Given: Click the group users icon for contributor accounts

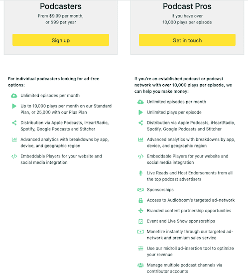Looking at the screenshot, I should click(x=140, y=265).
